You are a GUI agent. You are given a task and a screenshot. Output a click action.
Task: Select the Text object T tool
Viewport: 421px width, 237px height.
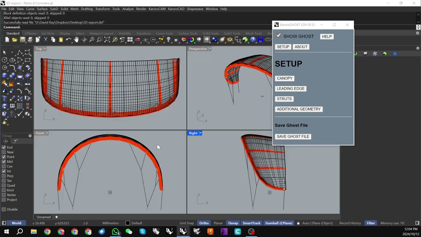click(x=5, y=98)
